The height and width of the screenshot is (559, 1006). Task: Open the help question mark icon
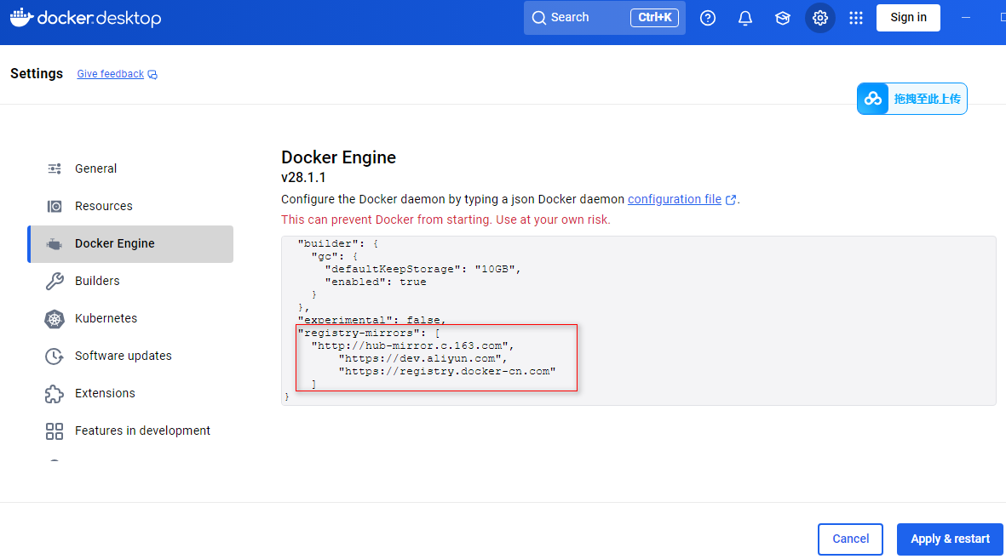[x=708, y=18]
